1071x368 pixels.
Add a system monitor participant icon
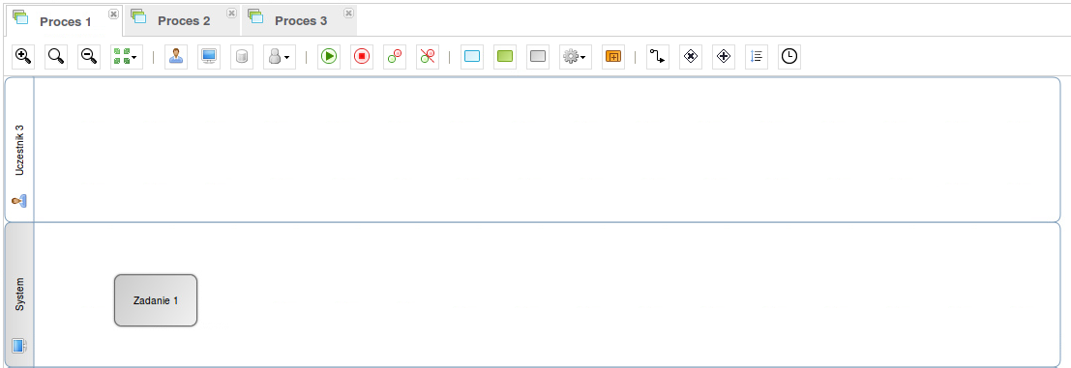click(x=209, y=57)
